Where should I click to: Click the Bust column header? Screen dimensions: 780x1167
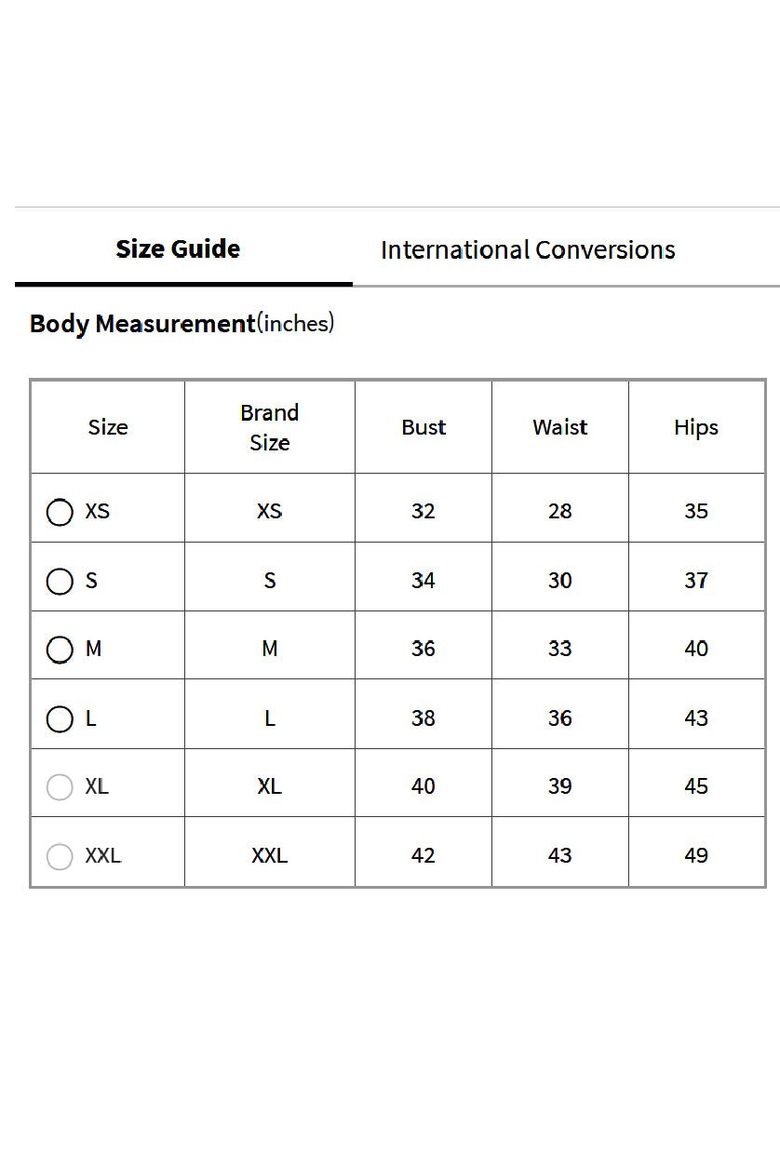(424, 427)
